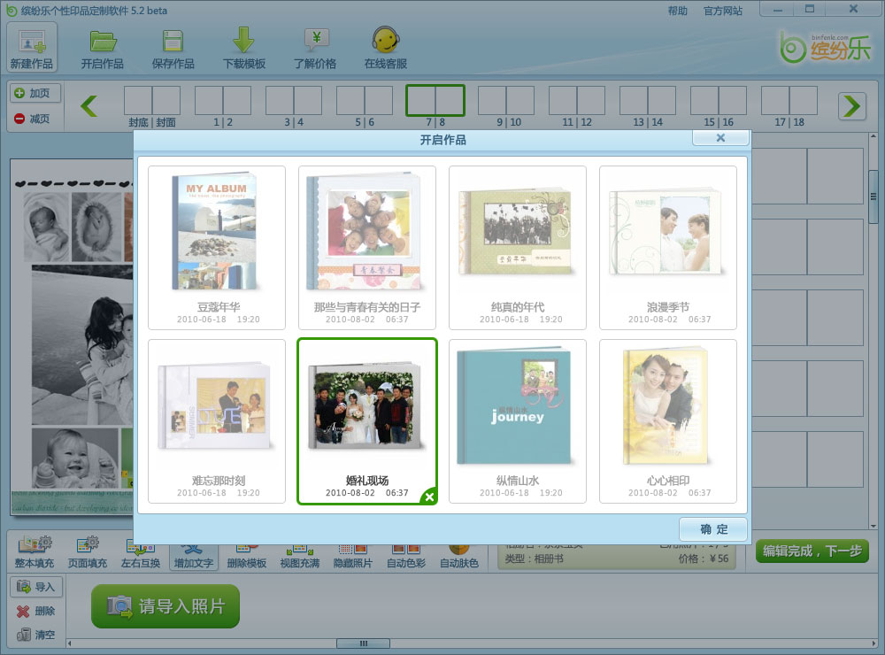Select page spread 9 | 10 thumbnail
This screenshot has height=655, width=885.
coord(506,101)
